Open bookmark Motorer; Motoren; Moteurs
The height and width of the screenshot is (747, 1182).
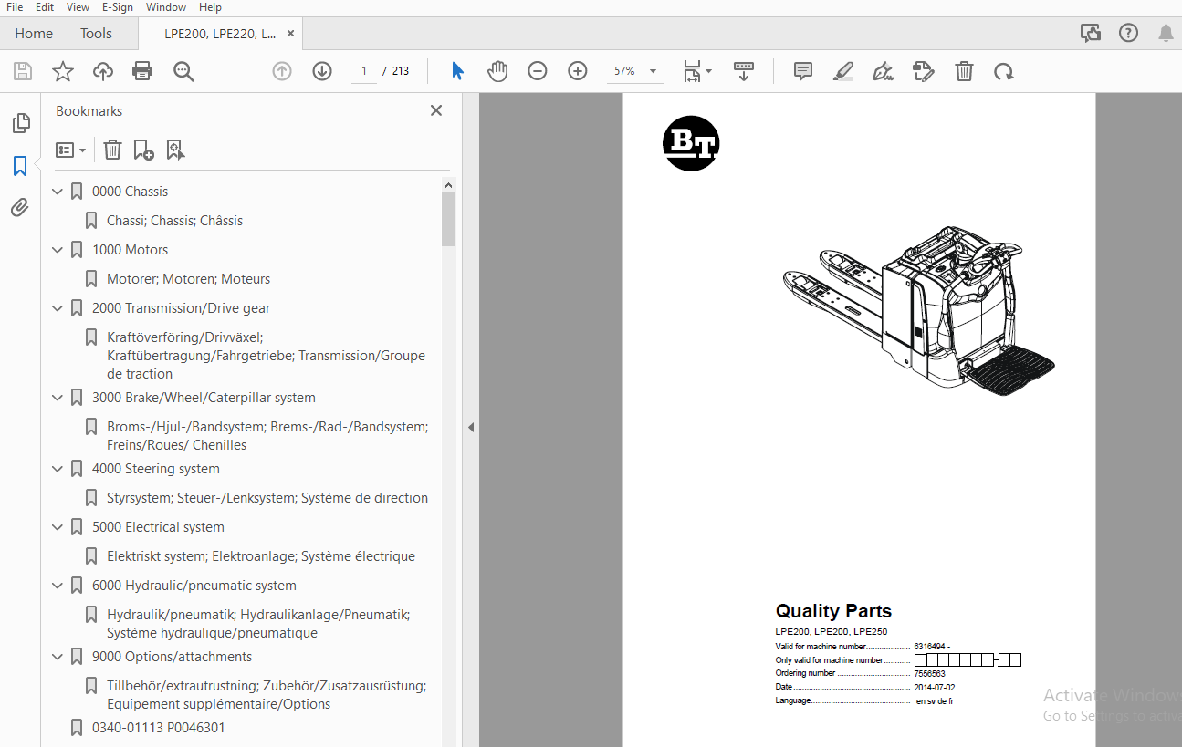pyautogui.click(x=189, y=279)
